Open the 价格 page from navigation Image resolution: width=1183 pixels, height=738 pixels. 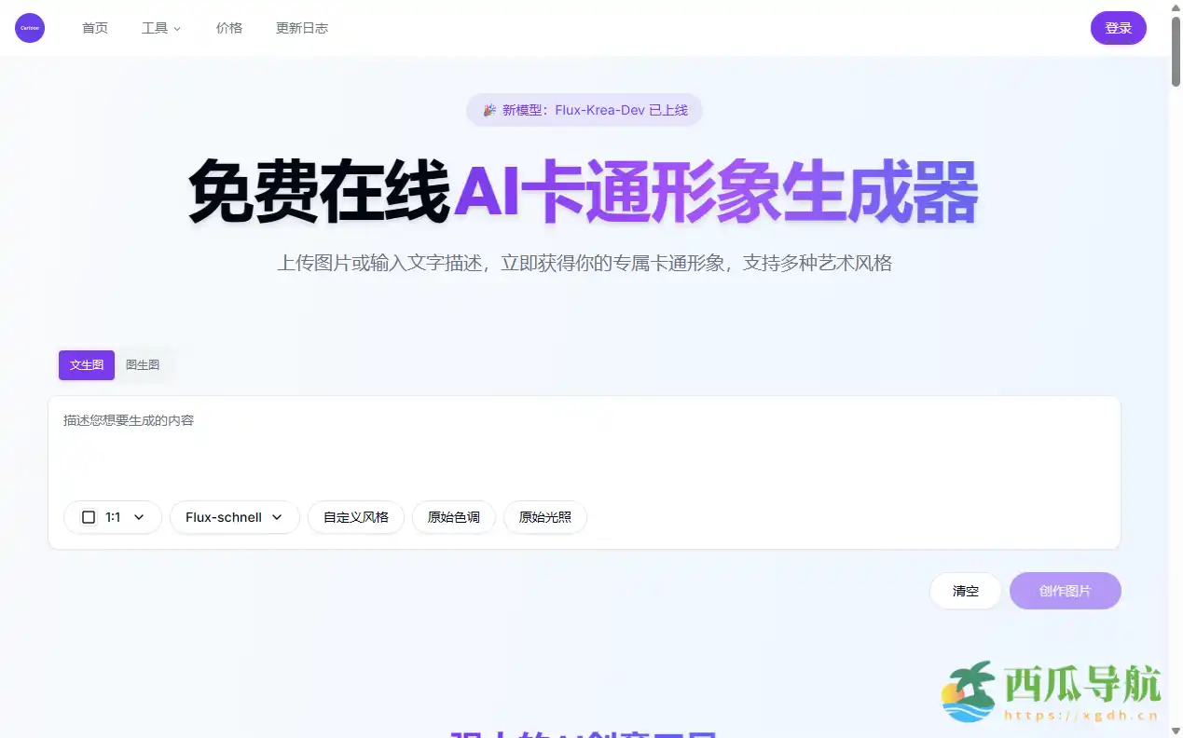pyautogui.click(x=229, y=28)
